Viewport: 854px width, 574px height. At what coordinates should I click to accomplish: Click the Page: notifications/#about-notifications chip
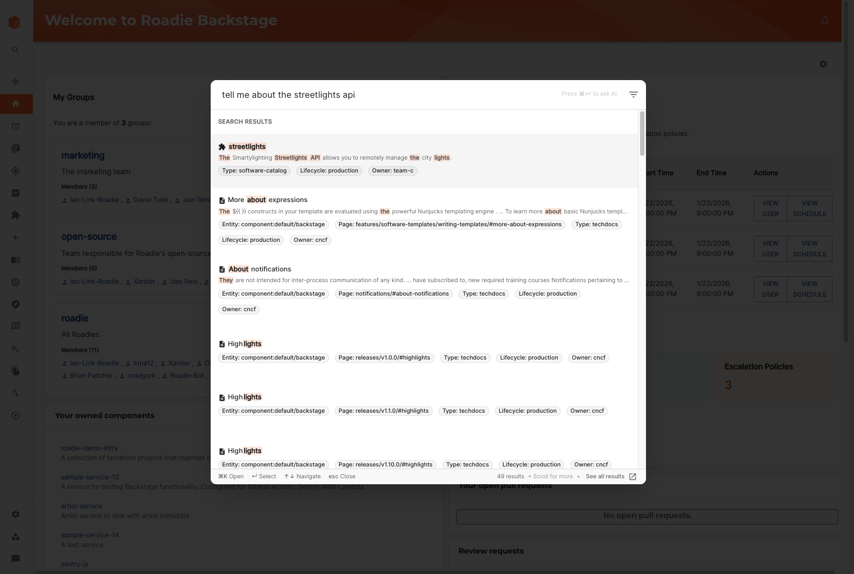[x=393, y=294]
